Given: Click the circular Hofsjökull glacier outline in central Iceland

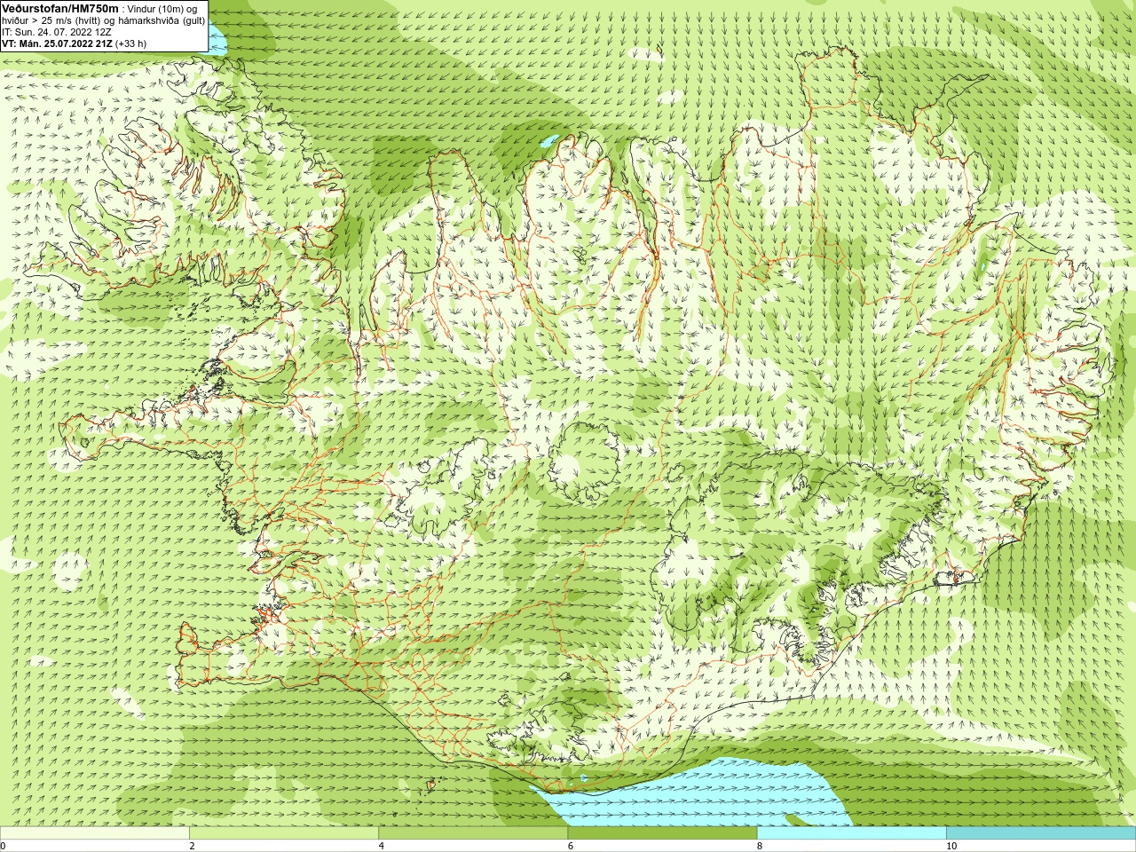Looking at the screenshot, I should click(x=584, y=462).
